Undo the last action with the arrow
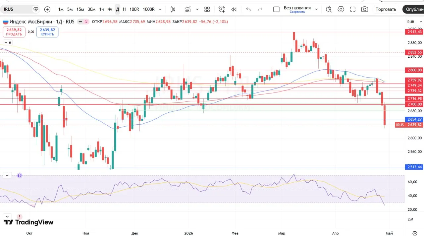This screenshot has height=236, width=424. 248,9
